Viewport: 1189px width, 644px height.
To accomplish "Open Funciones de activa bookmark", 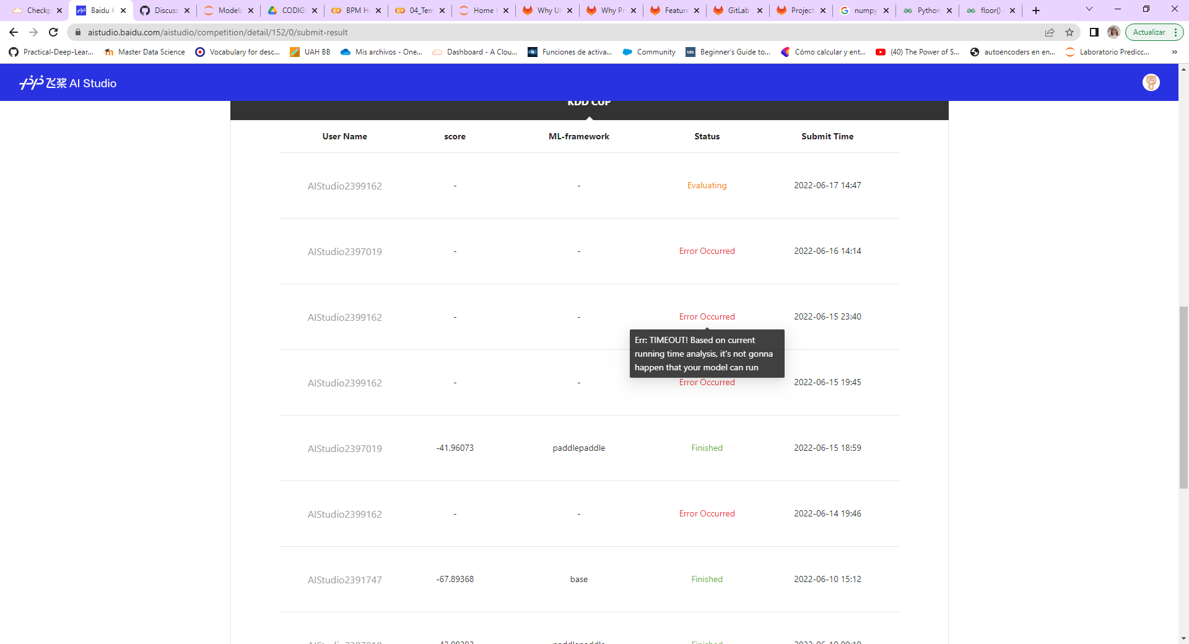I will [570, 52].
